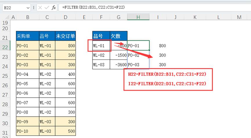251x138 pixels.
Task: Click the 品号 header cell in column F
Action: click(x=101, y=36)
